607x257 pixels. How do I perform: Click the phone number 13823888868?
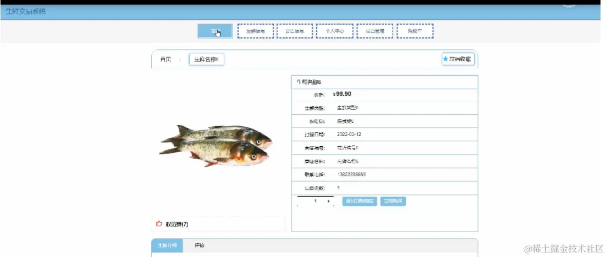351,175
